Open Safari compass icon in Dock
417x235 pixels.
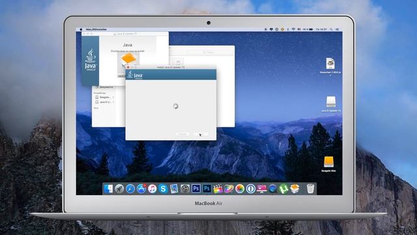click(x=130, y=189)
